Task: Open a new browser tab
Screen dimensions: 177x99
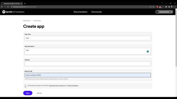Action: tap(25, 4)
